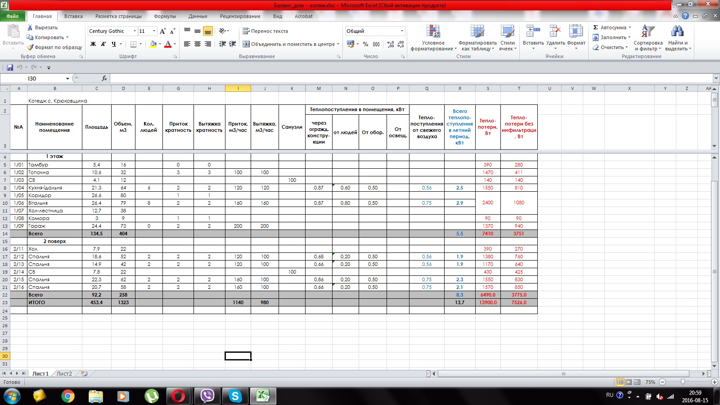Open Сортировка и фильтр menu
The image size is (720, 405).
point(648,38)
